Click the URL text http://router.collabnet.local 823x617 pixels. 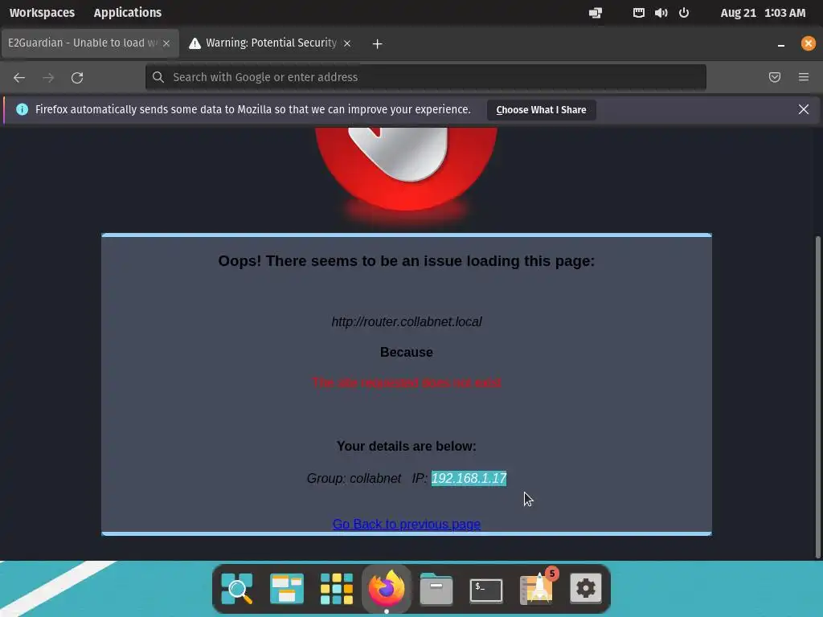[406, 321]
